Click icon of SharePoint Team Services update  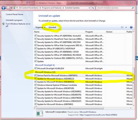36,39
